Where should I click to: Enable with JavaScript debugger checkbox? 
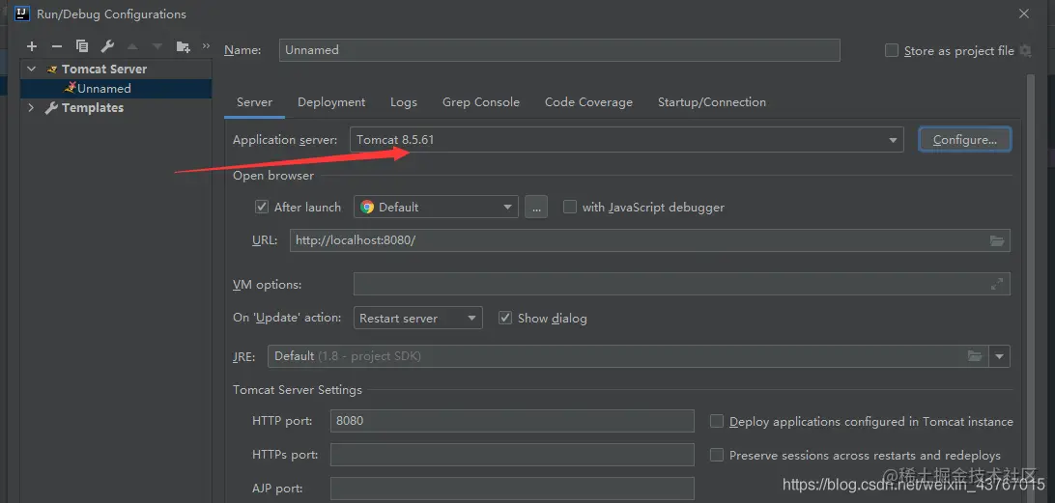pyautogui.click(x=570, y=207)
